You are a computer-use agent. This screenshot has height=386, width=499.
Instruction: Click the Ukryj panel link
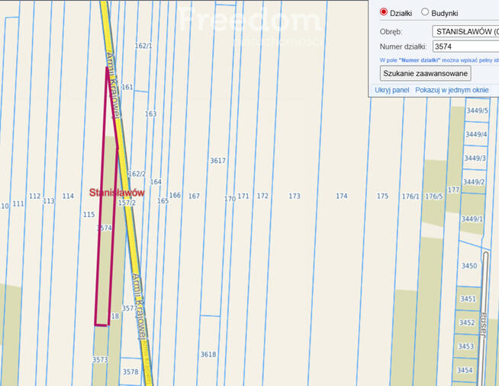point(392,90)
